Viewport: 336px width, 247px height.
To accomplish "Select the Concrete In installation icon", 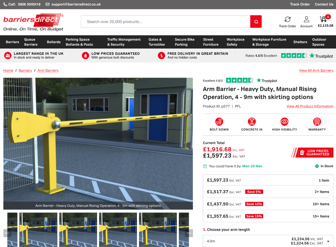I will [x=252, y=121].
